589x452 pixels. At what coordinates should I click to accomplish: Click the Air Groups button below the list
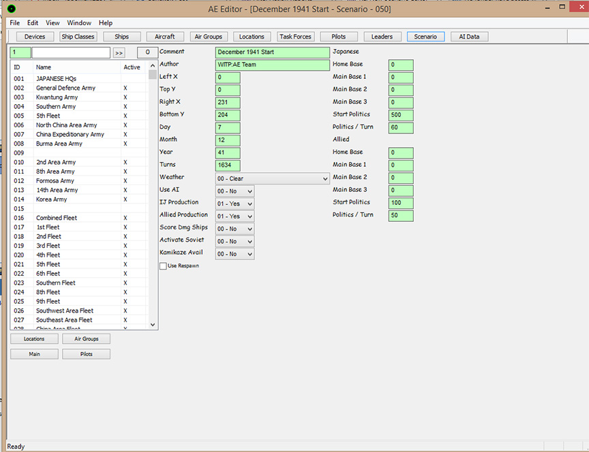pyautogui.click(x=87, y=339)
